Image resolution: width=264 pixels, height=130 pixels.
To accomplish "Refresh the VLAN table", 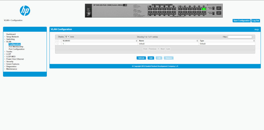I will pos(141,58).
